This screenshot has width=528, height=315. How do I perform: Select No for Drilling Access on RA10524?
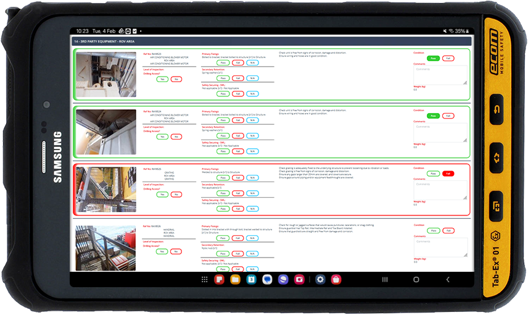176,136
